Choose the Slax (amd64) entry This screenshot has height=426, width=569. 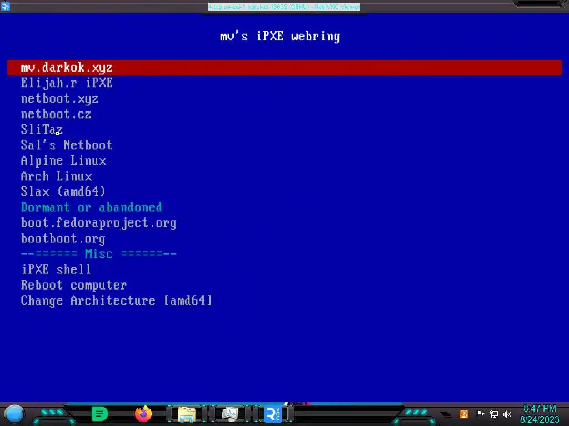pos(63,191)
